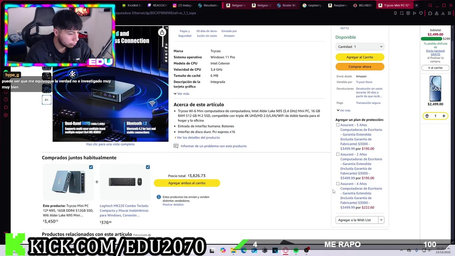Click the Envío nacional GRATIS link
This screenshot has height=256, width=455.
[x=435, y=52]
